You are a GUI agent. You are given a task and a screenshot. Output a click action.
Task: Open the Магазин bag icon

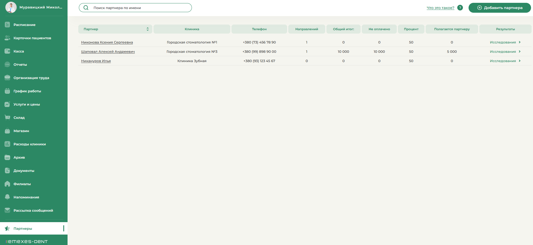click(7, 131)
